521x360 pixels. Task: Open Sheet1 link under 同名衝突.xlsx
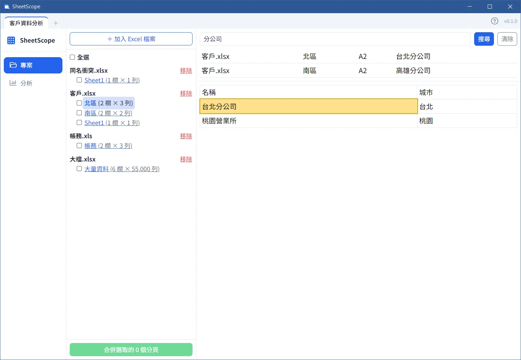click(112, 80)
